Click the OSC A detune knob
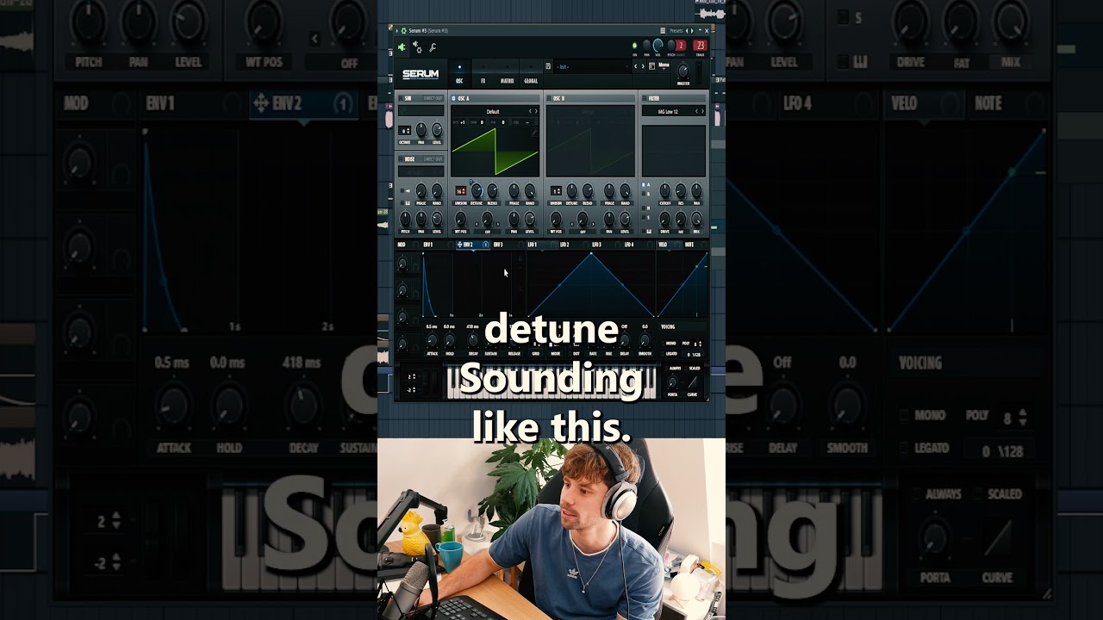This screenshot has width=1103, height=620. [x=477, y=190]
